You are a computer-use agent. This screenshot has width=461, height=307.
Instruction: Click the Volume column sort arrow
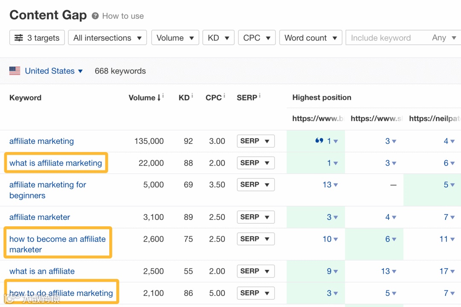pos(159,98)
